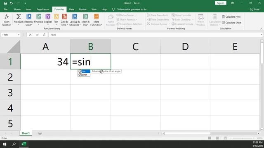Cancel the formula entry with X
Image resolution: width=264 pixels, height=148 pixels.
coord(30,35)
